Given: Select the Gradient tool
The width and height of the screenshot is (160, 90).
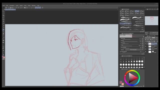Looking at the screenshot, I should pos(3,42).
